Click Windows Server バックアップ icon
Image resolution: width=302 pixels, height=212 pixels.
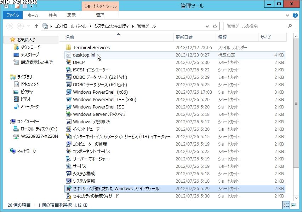click(x=68, y=114)
